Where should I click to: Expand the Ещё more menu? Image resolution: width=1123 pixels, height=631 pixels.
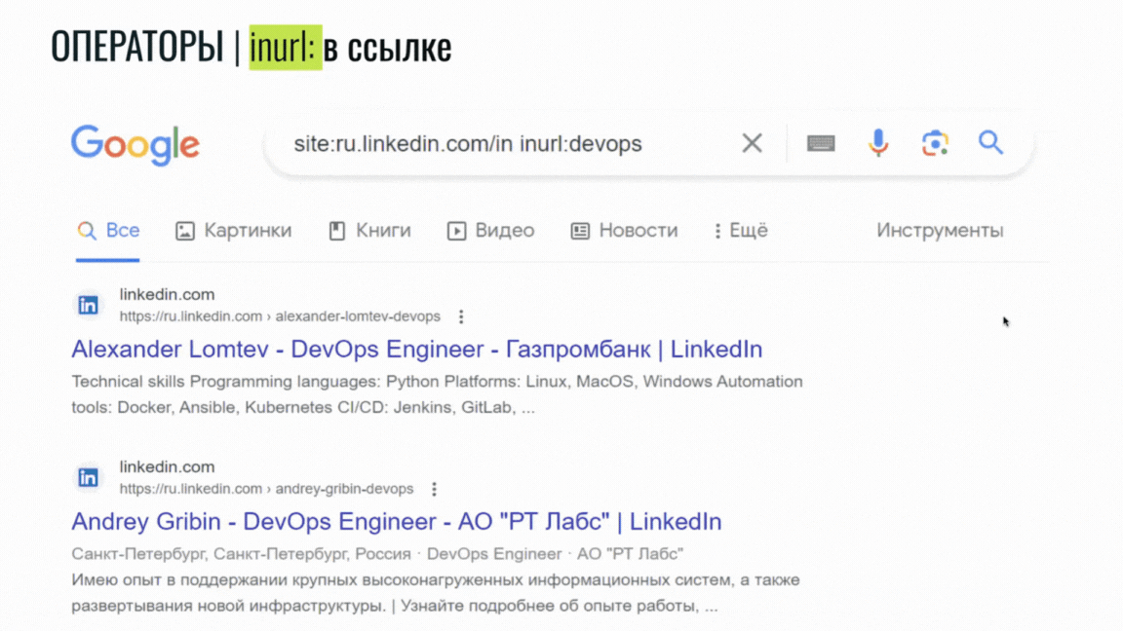(x=741, y=231)
